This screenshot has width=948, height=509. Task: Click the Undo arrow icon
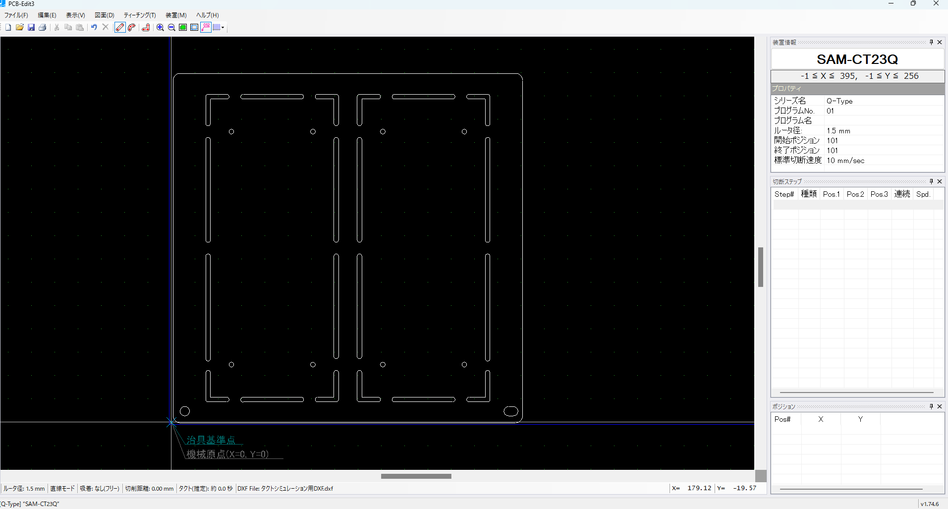coord(94,27)
